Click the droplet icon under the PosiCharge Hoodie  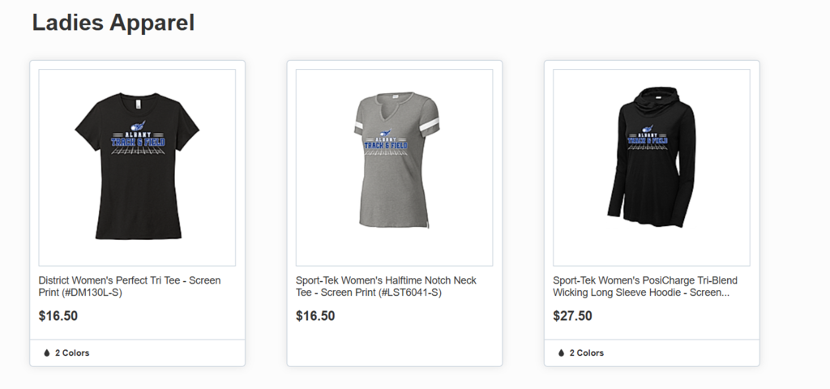pos(561,353)
